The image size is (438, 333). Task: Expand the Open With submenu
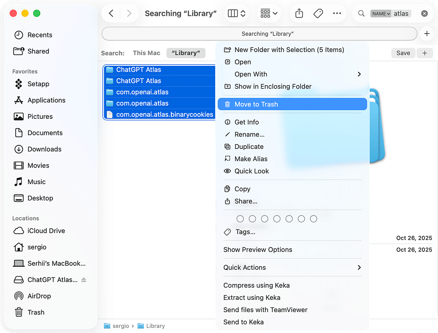click(x=292, y=73)
